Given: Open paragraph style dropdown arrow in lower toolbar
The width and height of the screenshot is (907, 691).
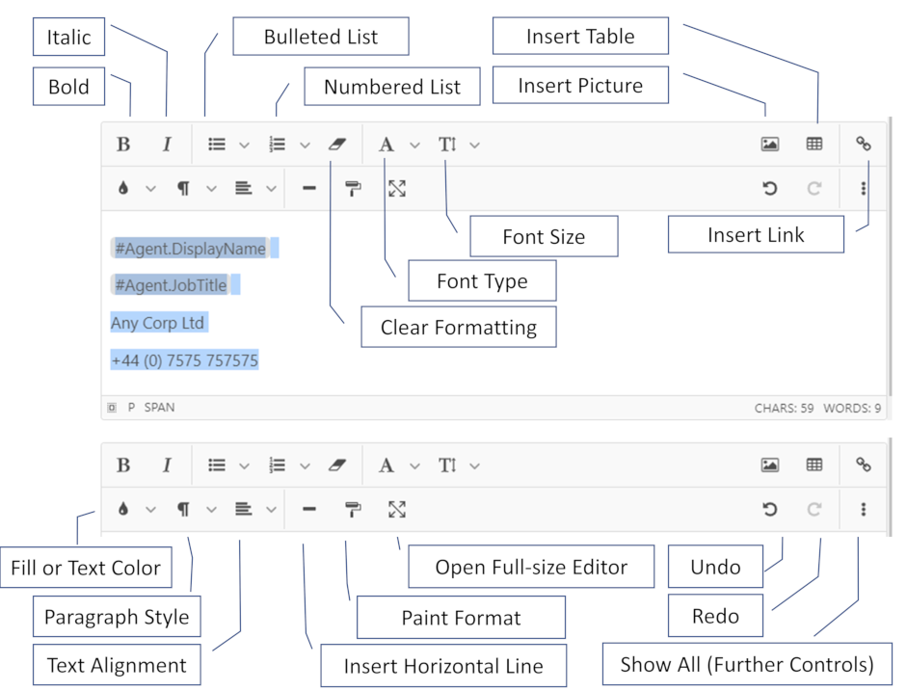Looking at the screenshot, I should pos(212,510).
